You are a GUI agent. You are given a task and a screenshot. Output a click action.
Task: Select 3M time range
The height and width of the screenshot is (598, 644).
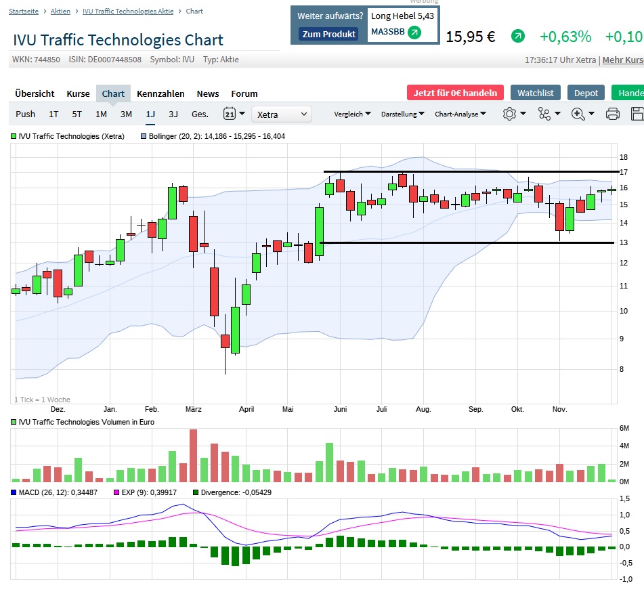click(126, 114)
